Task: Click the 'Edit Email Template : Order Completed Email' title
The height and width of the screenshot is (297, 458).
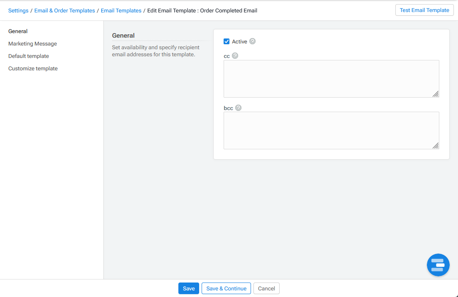Action: pyautogui.click(x=202, y=10)
